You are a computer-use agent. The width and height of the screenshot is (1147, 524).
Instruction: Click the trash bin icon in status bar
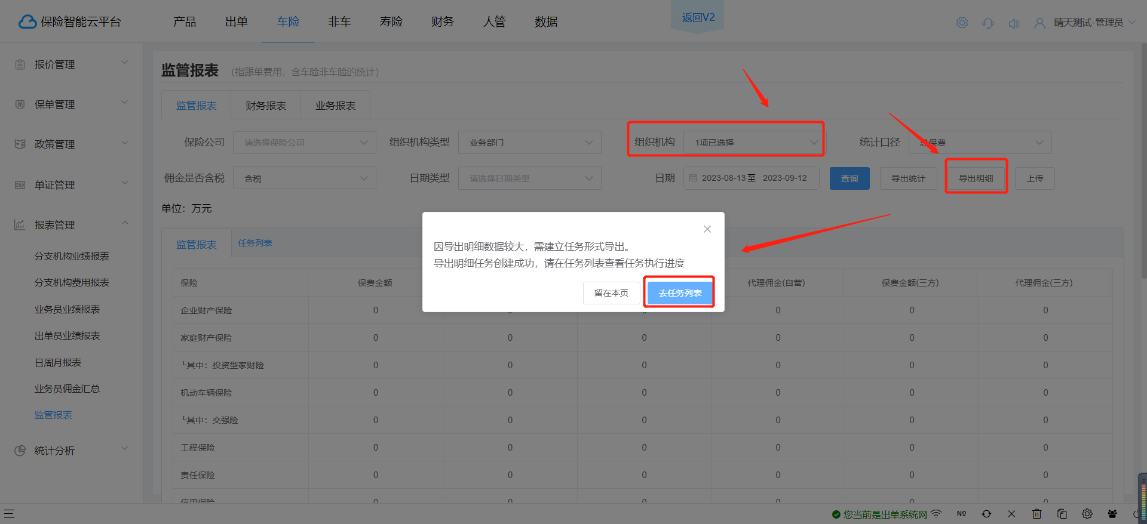click(1036, 513)
